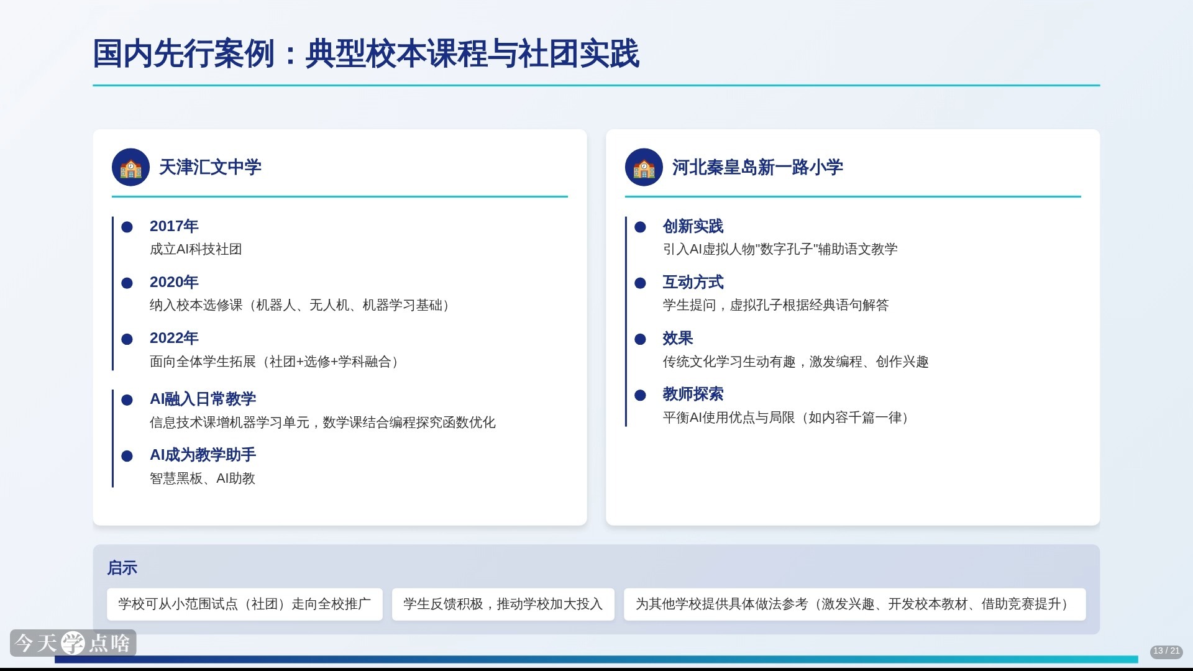Viewport: 1193px width, 671px height.
Task: Click the school icon beside 天津汇文中学
Action: (130, 167)
